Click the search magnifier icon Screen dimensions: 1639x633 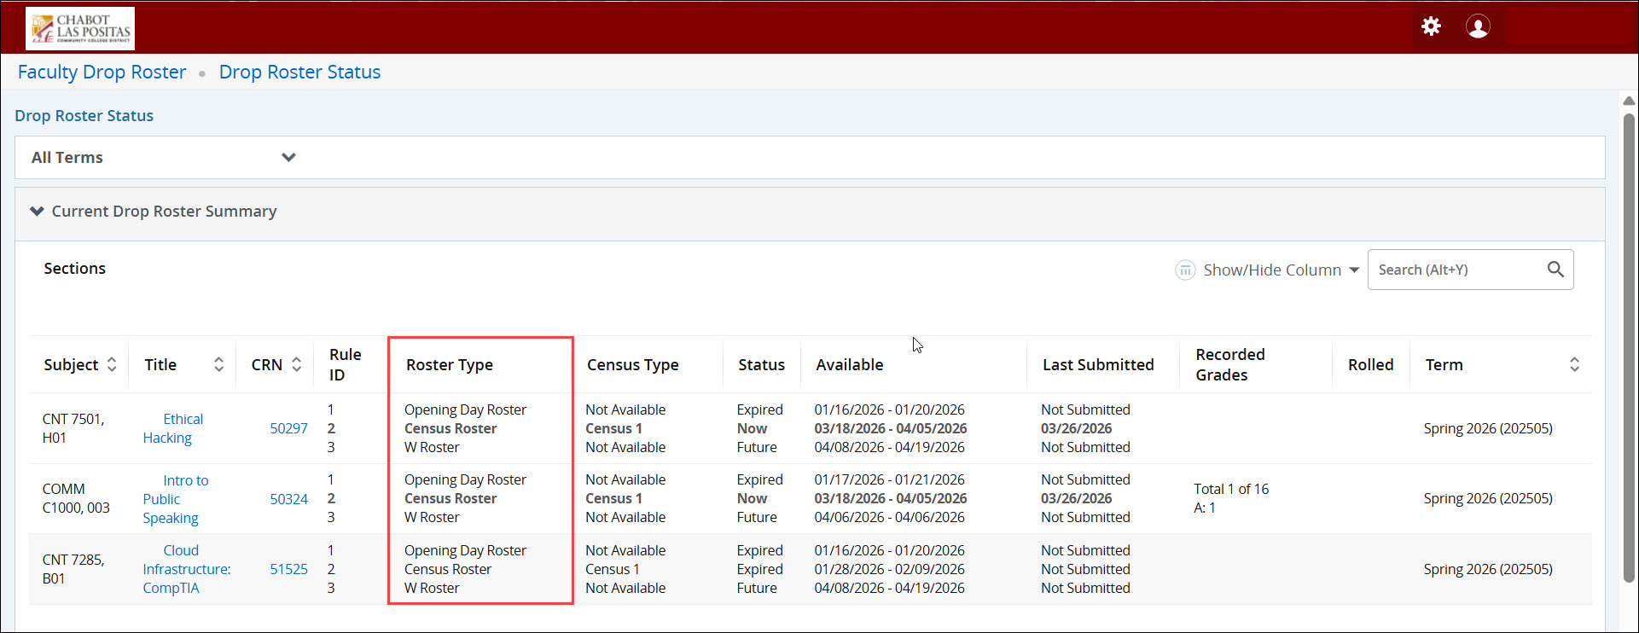[x=1555, y=270]
